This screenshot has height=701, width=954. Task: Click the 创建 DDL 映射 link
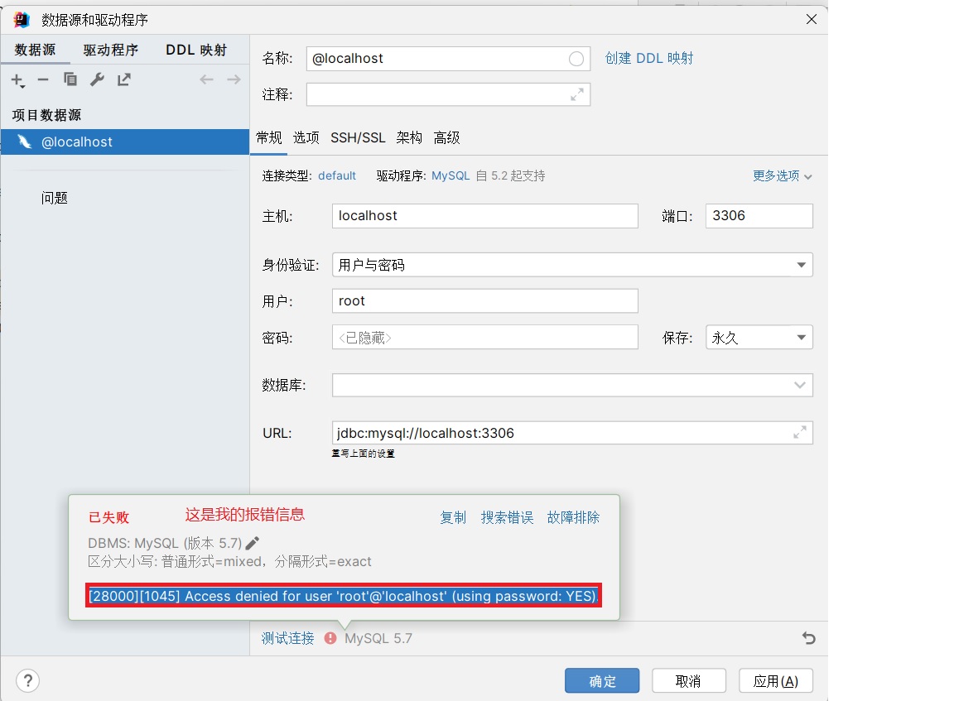[x=650, y=58]
